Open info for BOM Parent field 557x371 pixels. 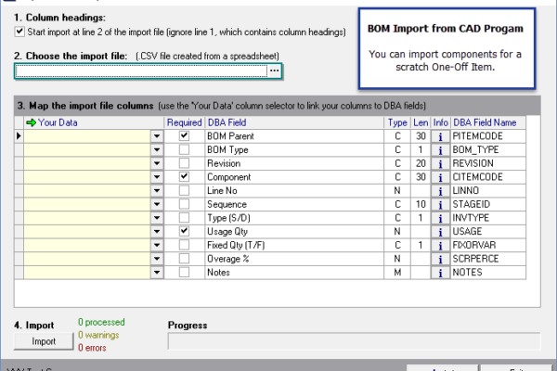coord(440,136)
